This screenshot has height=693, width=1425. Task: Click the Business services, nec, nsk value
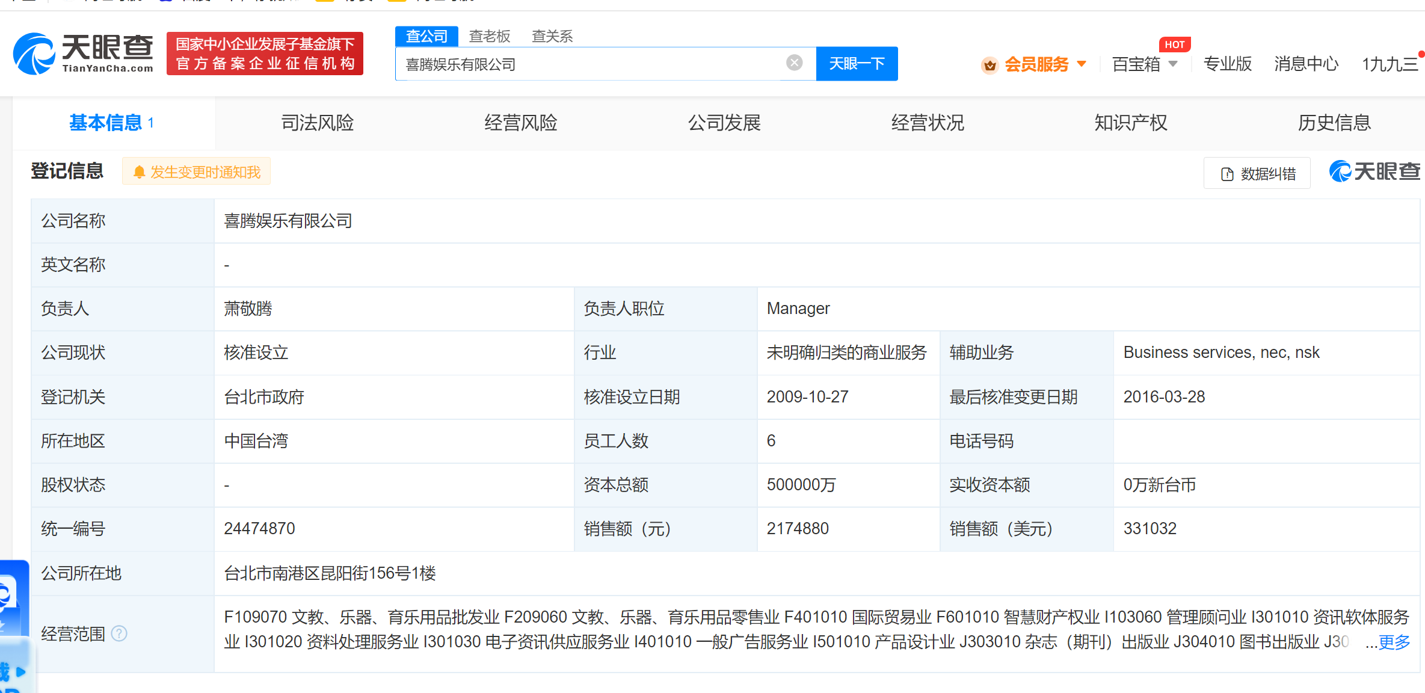(x=1222, y=353)
